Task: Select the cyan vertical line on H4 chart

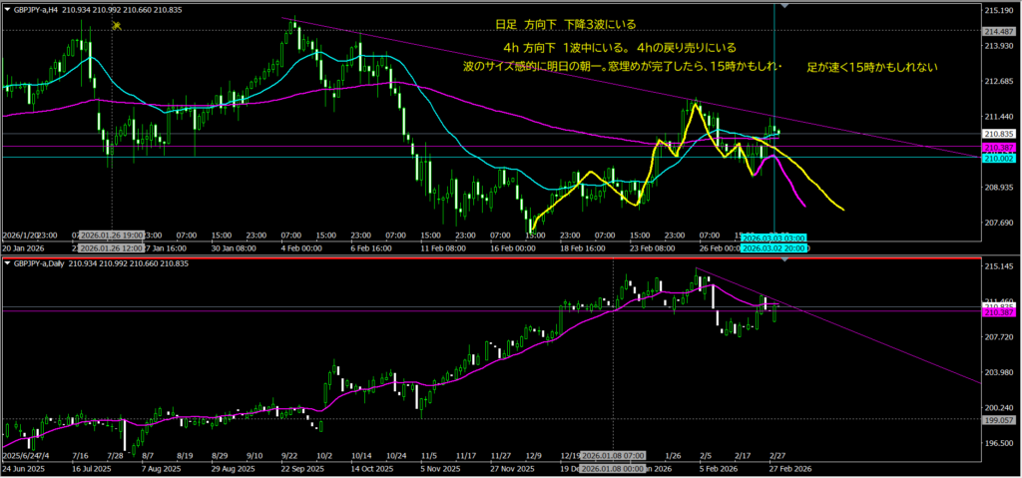Action: coord(774,80)
